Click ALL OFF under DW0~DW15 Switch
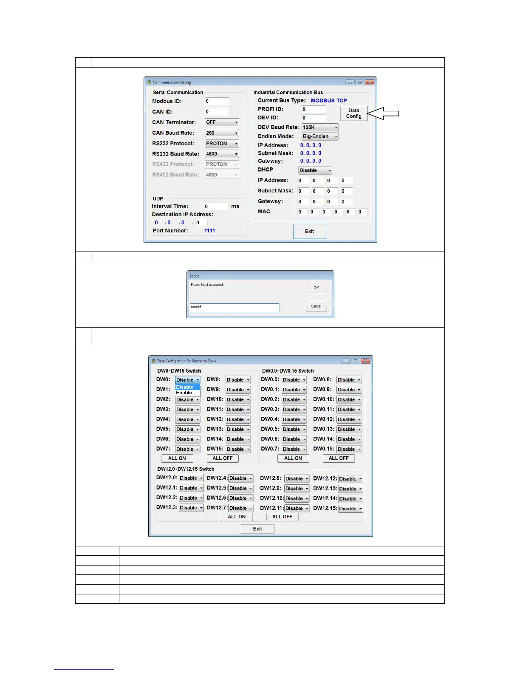520x673 pixels. (x=223, y=458)
